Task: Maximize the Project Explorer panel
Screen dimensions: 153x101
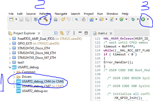Action: pos(86,33)
